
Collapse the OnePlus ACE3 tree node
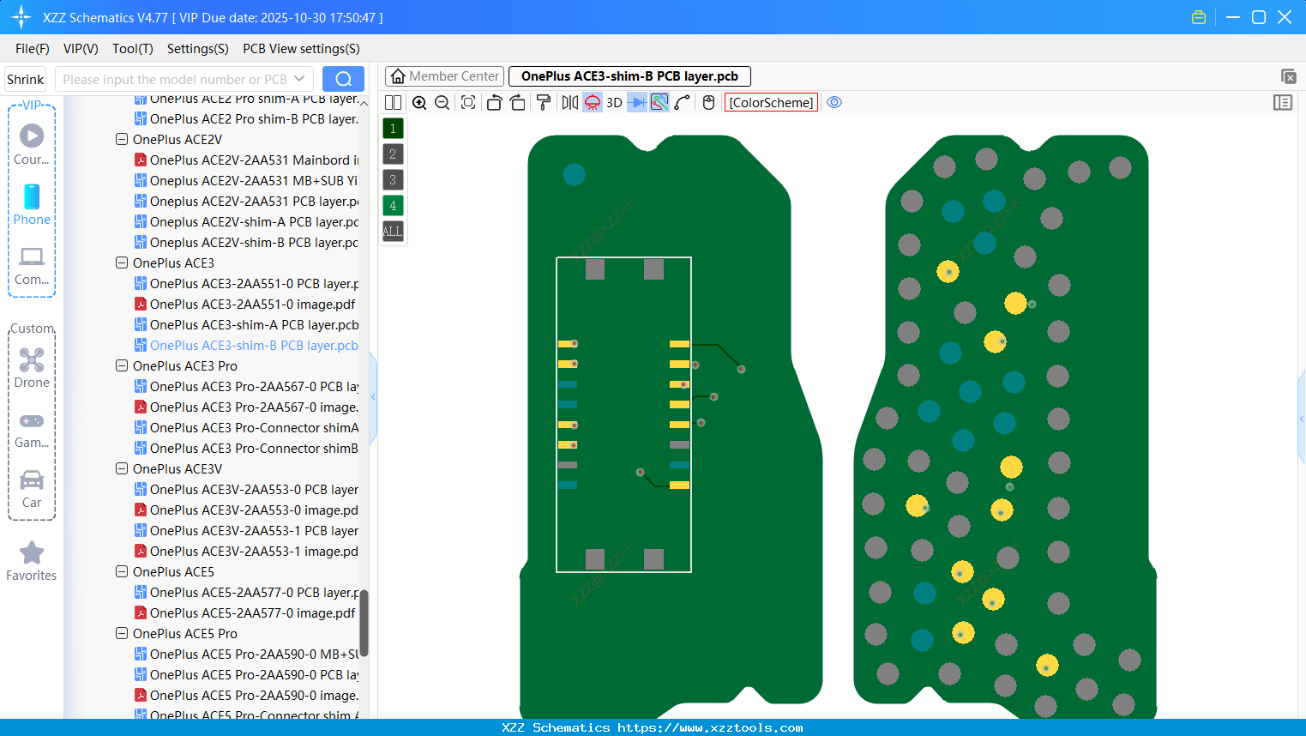coord(122,262)
